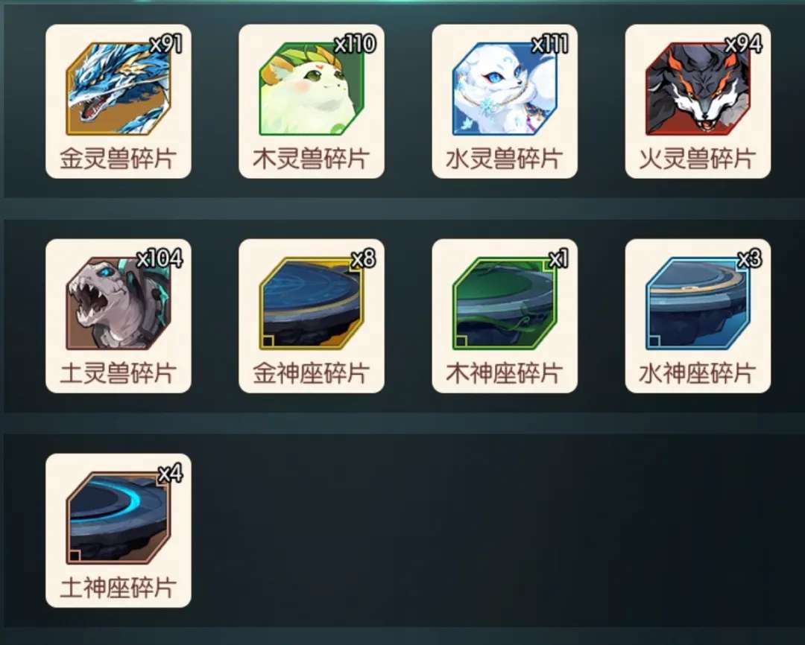Select the 土灵兽碎片 caption text
805x645 pixels.
coord(118,373)
